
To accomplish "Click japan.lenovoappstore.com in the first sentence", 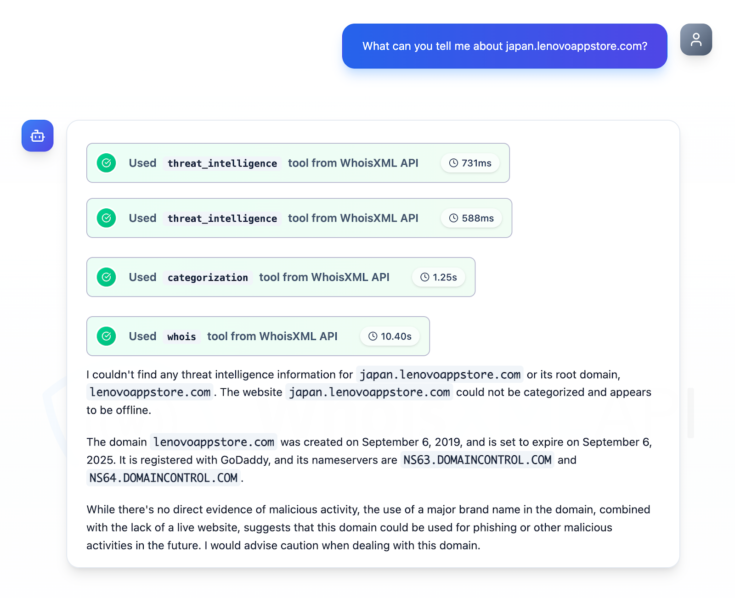I will [x=440, y=374].
